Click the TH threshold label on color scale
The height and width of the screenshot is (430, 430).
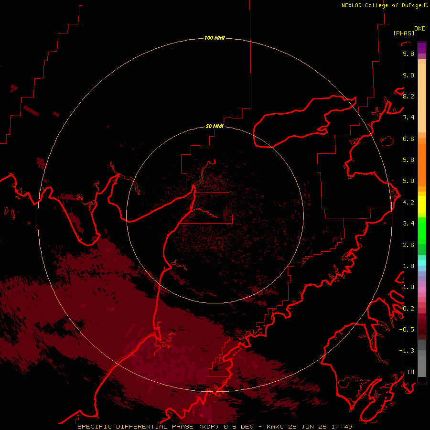tap(410, 372)
